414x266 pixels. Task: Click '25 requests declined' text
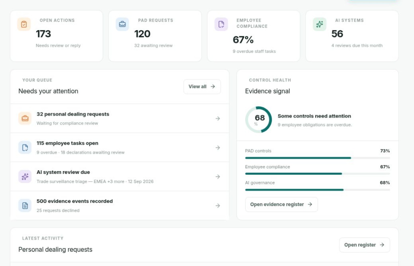(x=58, y=211)
